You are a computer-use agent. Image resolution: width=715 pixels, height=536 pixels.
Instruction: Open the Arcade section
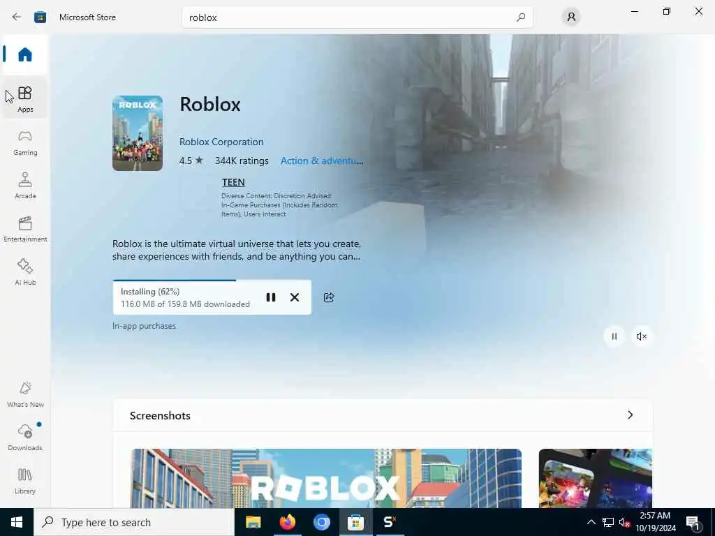[25, 186]
